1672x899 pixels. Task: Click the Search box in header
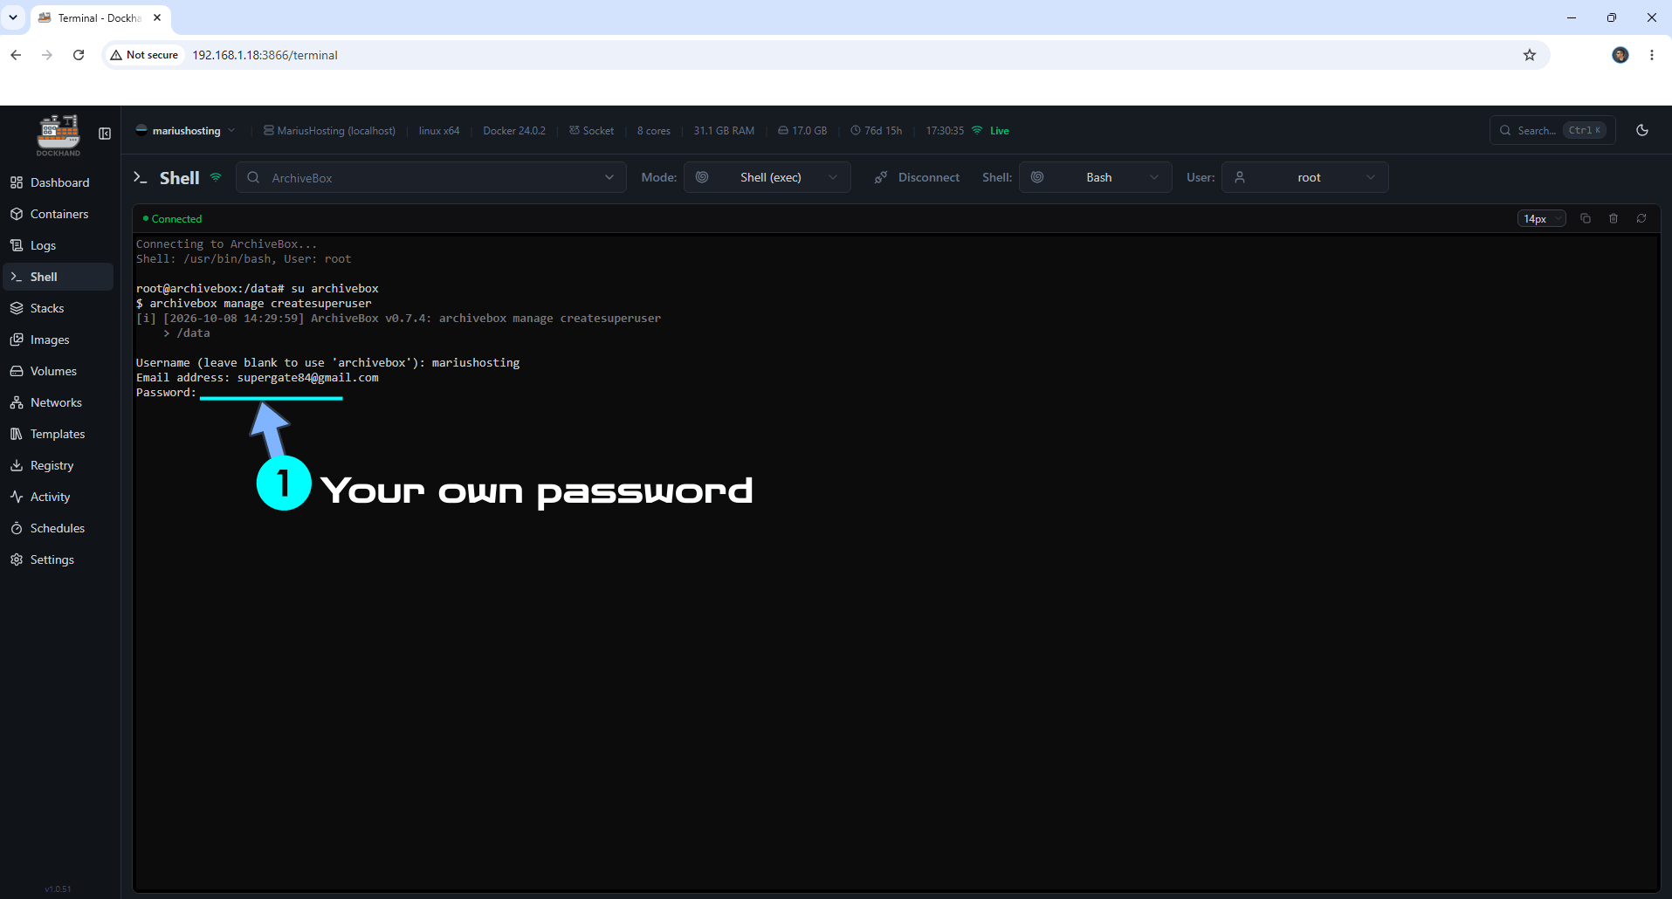(1552, 130)
